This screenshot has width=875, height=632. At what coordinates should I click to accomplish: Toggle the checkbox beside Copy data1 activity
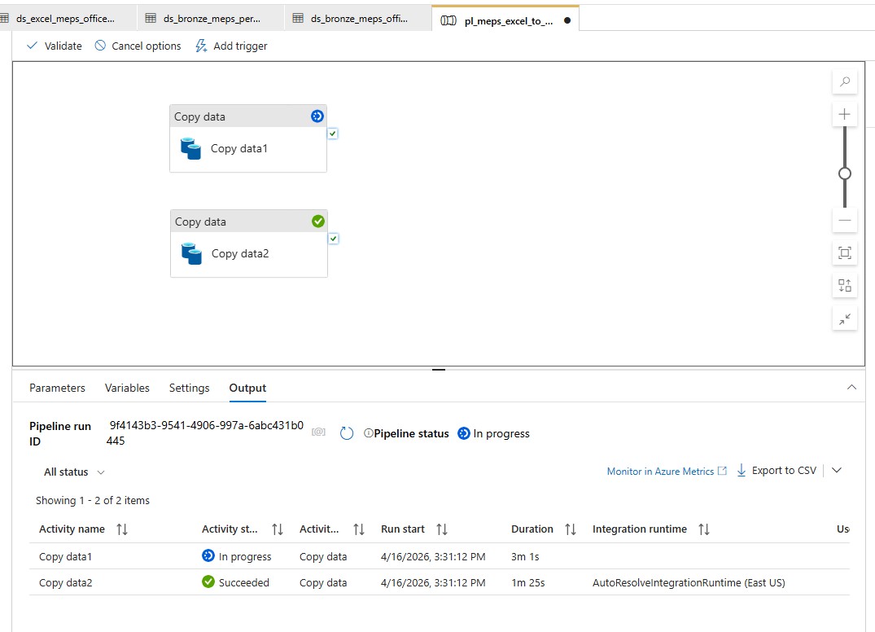point(333,134)
